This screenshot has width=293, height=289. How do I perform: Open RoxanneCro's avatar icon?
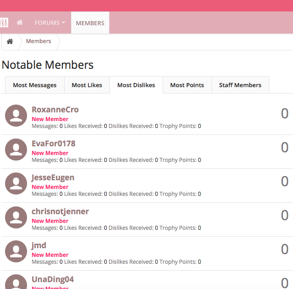click(16, 116)
